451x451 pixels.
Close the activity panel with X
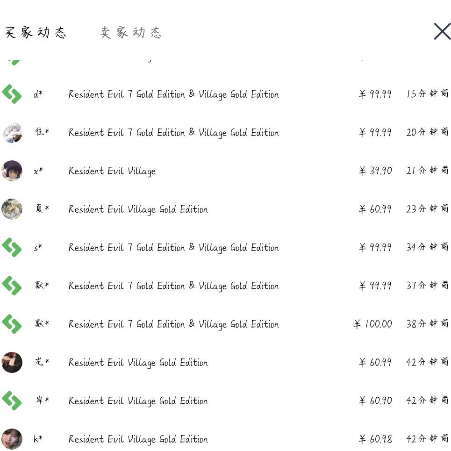(442, 32)
